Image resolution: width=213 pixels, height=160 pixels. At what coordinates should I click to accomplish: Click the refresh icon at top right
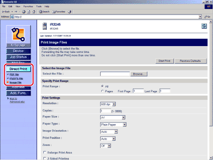pos(204,26)
